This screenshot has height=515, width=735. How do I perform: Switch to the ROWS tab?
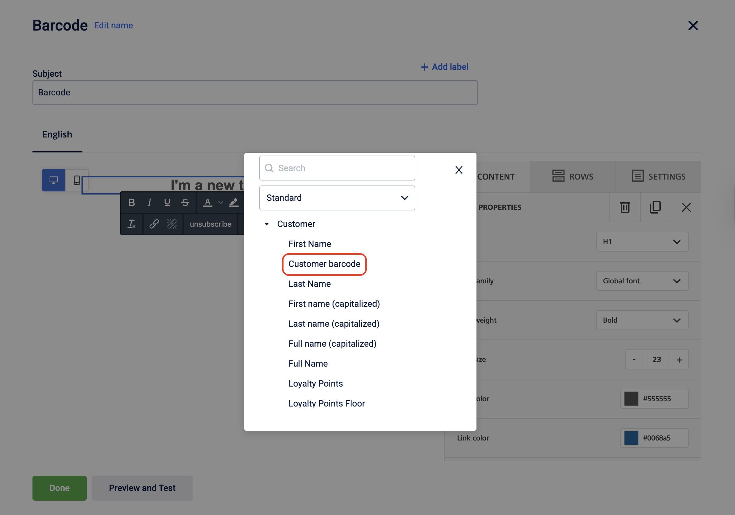pos(573,176)
